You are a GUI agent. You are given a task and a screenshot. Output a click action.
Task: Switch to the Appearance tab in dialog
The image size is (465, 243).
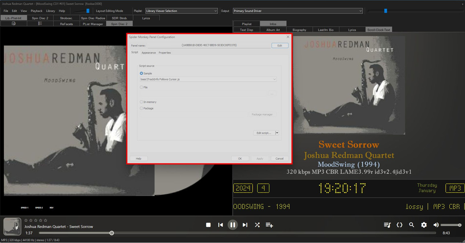click(149, 53)
